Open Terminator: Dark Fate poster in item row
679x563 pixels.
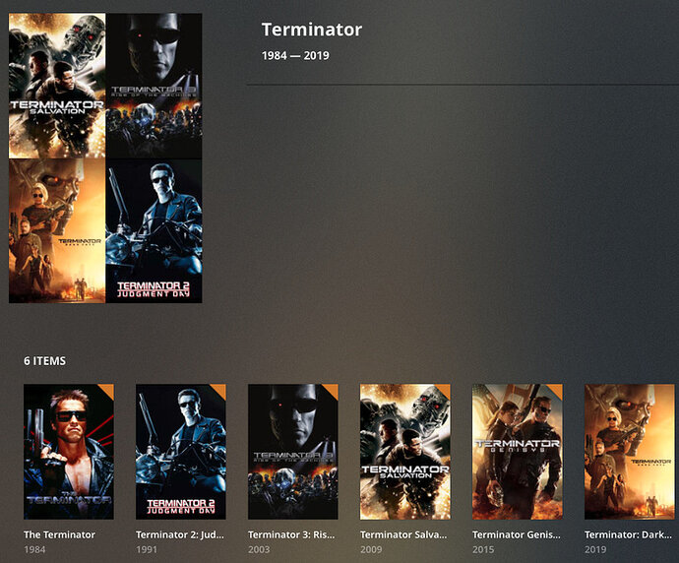629,451
